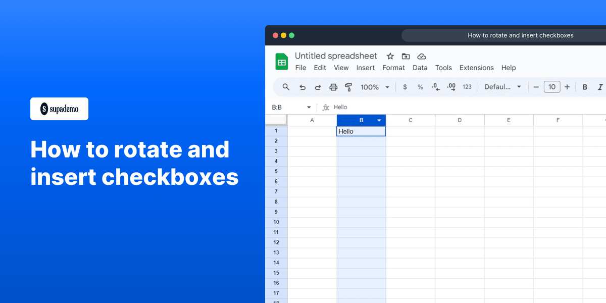The height and width of the screenshot is (303, 606).
Task: Undo the last action
Action: (x=302, y=87)
